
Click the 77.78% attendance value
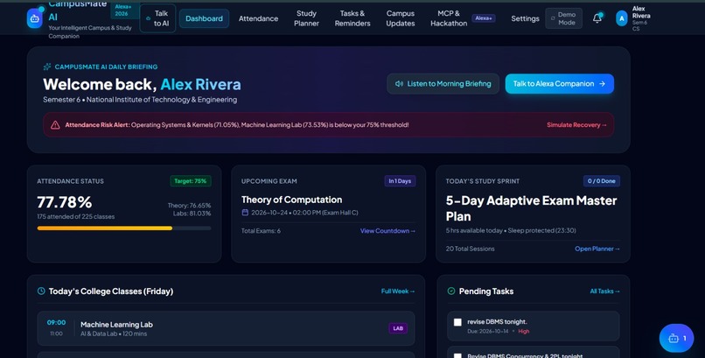point(65,202)
